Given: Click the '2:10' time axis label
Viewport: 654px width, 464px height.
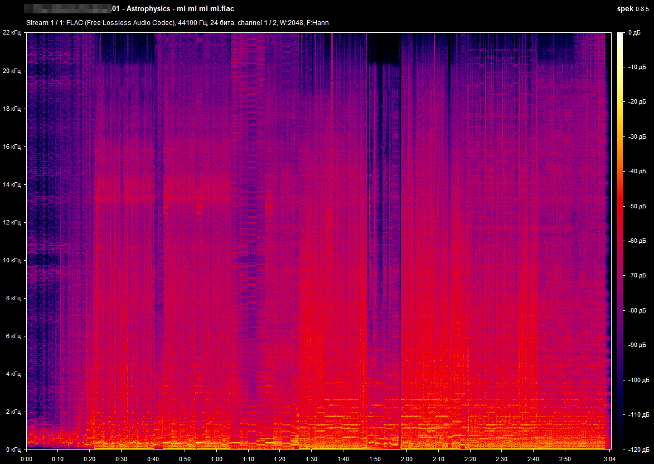Looking at the screenshot, I should (438, 459).
